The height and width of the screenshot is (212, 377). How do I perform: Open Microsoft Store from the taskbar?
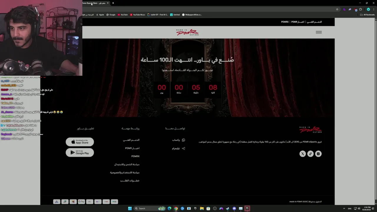pyautogui.click(x=208, y=208)
